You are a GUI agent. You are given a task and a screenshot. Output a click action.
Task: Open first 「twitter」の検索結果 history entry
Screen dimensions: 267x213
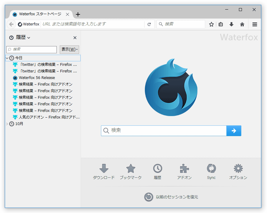[45, 65]
